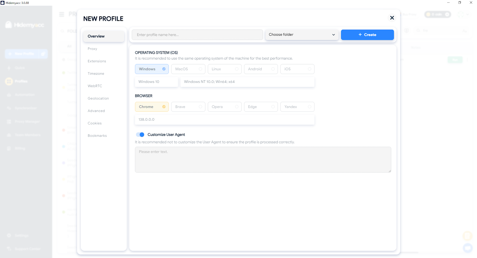477x258 pixels.
Task: Open the Timezone settings tab
Action: click(x=96, y=74)
